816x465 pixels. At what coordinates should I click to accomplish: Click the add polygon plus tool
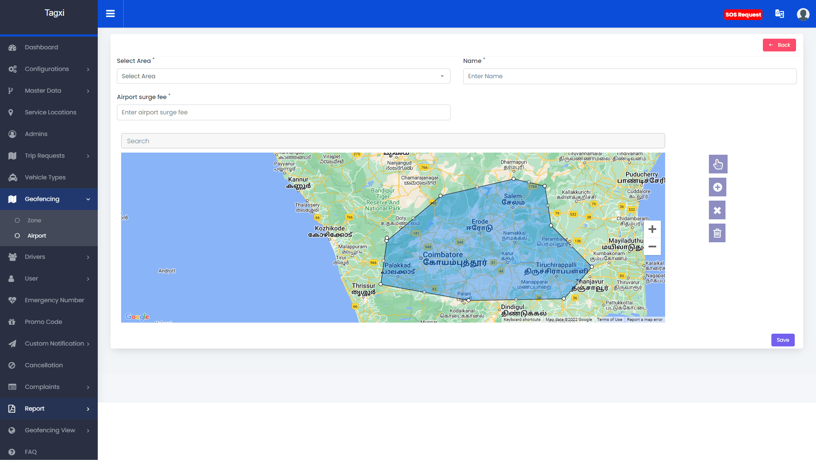(717, 187)
